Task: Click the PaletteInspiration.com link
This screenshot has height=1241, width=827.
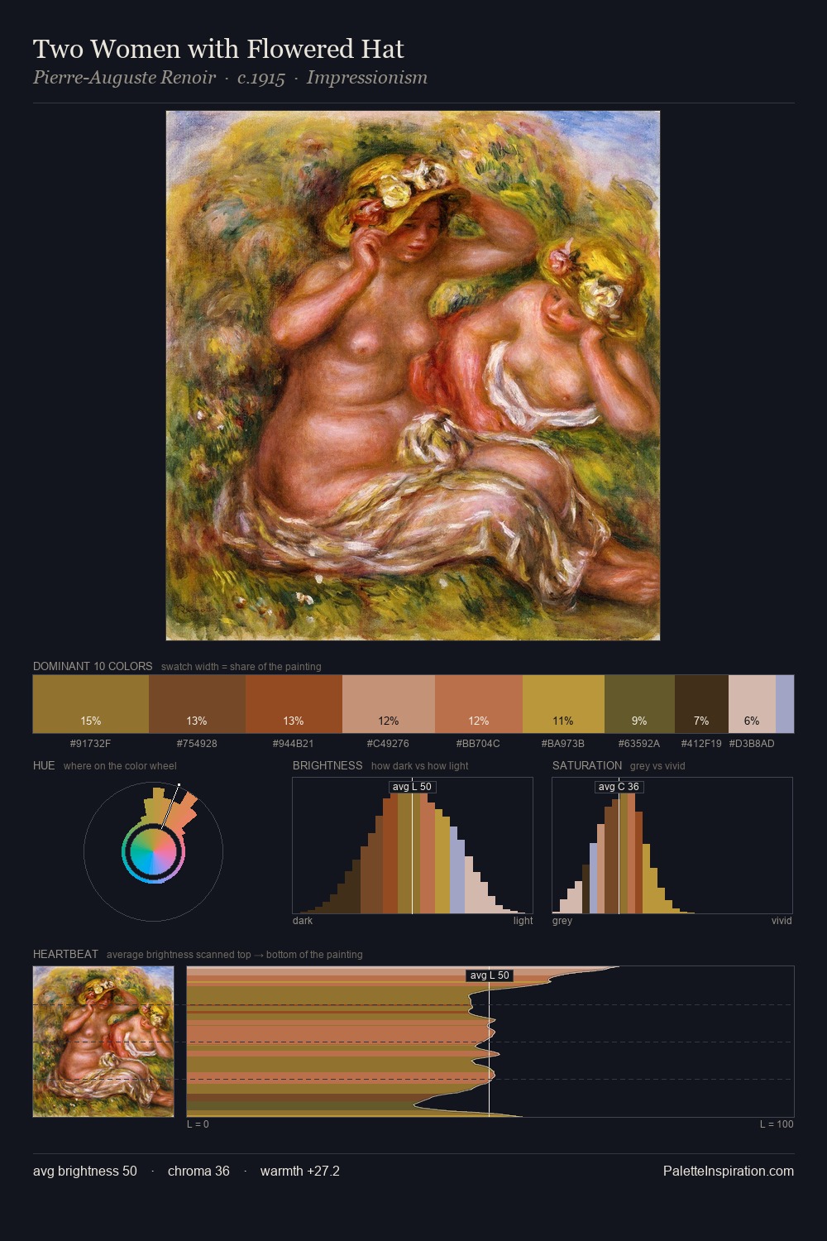Action: [729, 1171]
